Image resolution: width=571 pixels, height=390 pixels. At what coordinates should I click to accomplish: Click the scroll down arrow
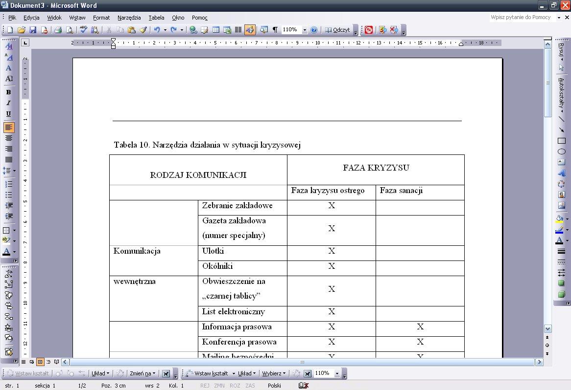tap(547, 329)
